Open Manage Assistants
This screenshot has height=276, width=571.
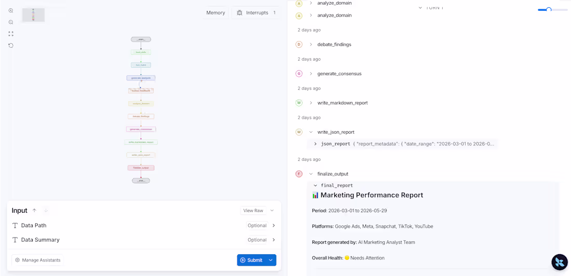click(37, 260)
